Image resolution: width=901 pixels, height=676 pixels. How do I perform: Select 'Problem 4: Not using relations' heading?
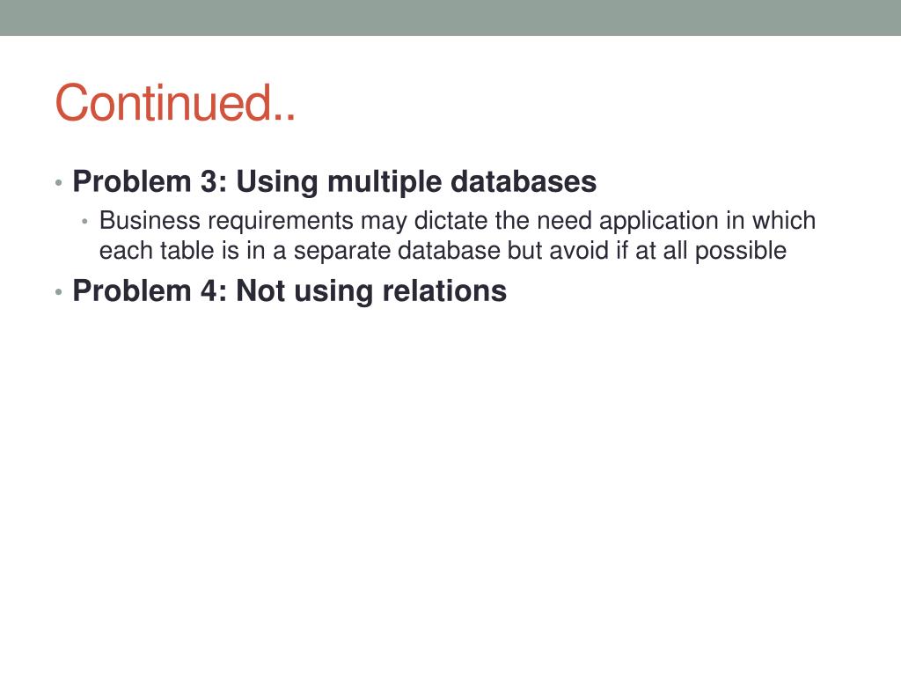click(289, 290)
